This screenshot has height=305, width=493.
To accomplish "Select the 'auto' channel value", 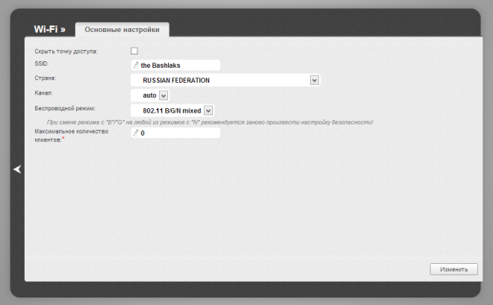I will click(149, 95).
